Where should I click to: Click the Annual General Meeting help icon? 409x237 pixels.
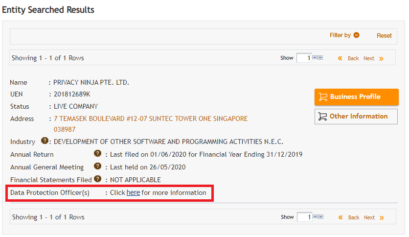(97, 166)
